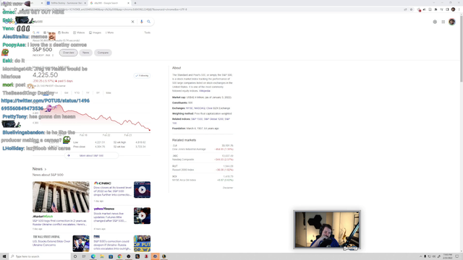Screen dimensions: 463x260
Task: Open a new Chrome tab
Action: pyautogui.click(x=135, y=3)
